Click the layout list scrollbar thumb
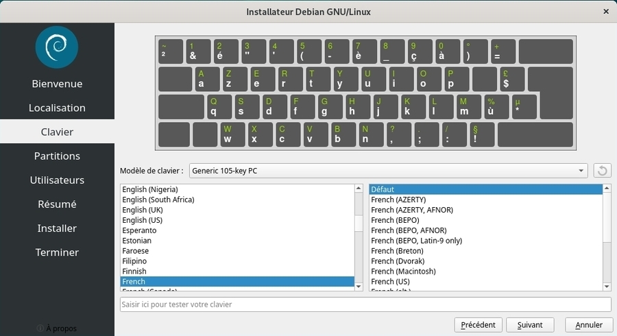 (x=359, y=223)
